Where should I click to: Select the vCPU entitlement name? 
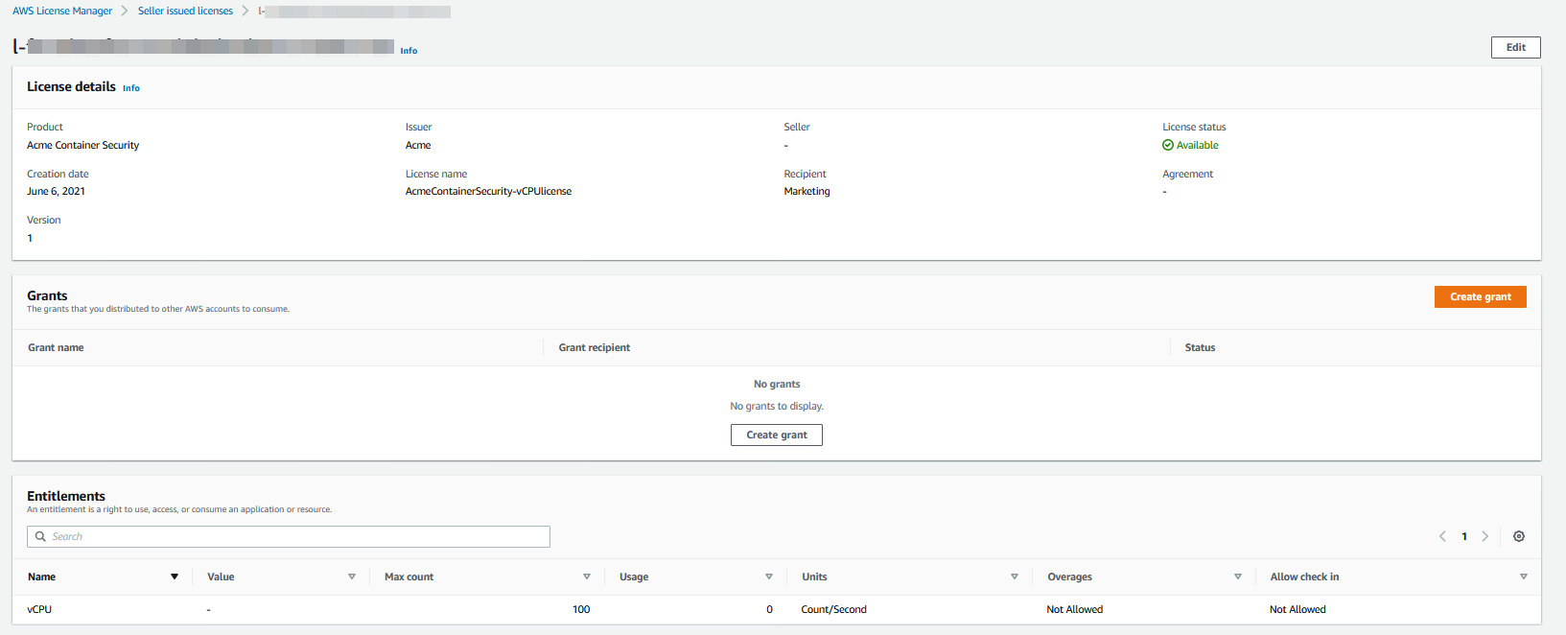click(39, 609)
